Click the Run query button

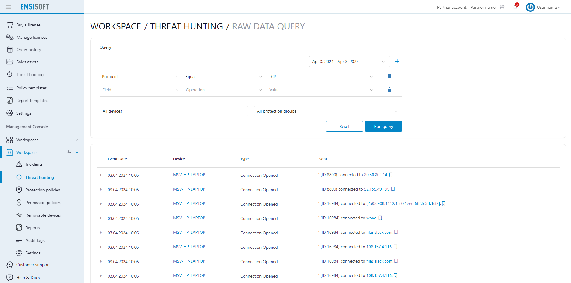coord(383,126)
